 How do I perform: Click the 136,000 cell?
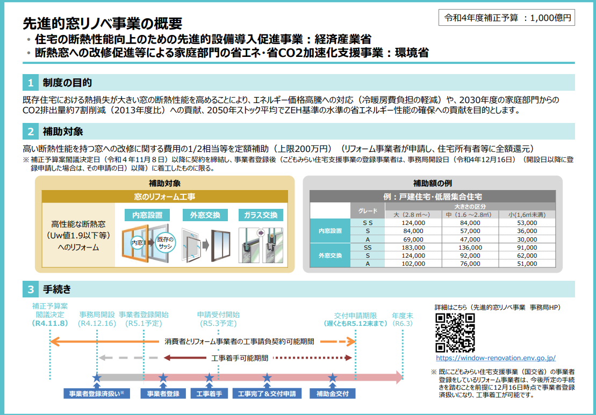[x=470, y=247]
